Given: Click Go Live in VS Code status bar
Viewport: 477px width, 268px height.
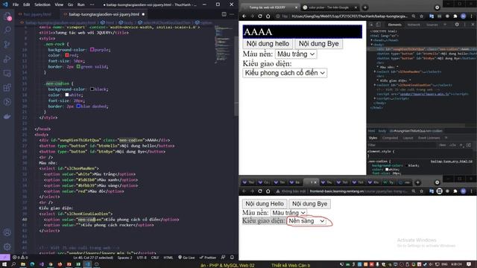Looking at the screenshot, I should pos(186,258).
